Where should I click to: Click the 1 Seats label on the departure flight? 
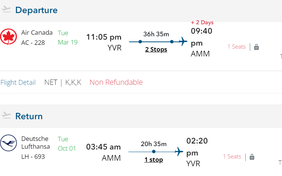click(237, 47)
